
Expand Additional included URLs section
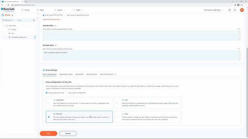pyautogui.click(x=52, y=19)
